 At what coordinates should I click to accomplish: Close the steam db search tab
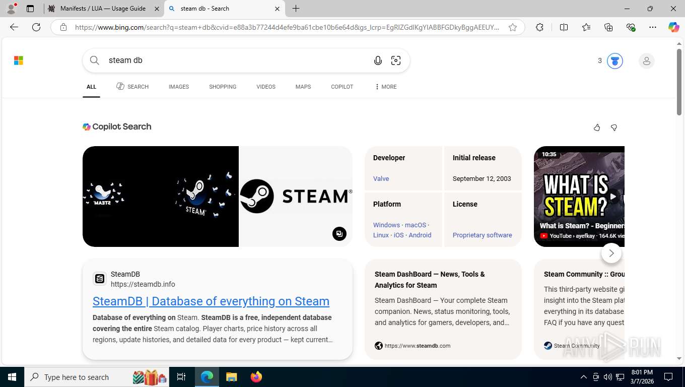[277, 9]
